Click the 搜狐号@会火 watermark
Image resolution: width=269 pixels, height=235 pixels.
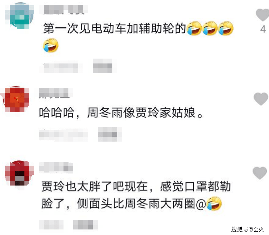click(248, 229)
